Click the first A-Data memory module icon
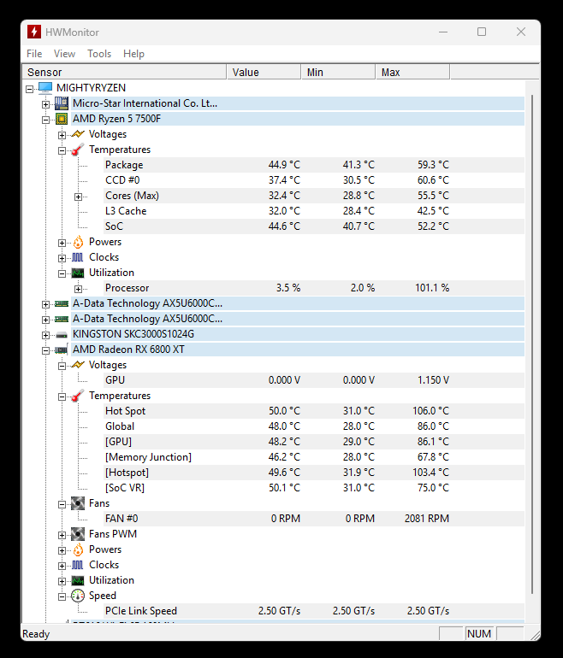 (62, 304)
